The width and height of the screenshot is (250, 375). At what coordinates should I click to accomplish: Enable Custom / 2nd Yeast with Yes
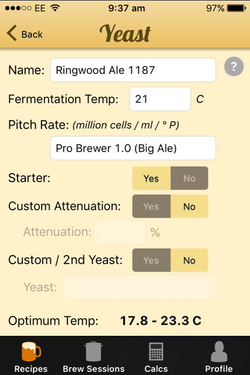click(x=151, y=260)
